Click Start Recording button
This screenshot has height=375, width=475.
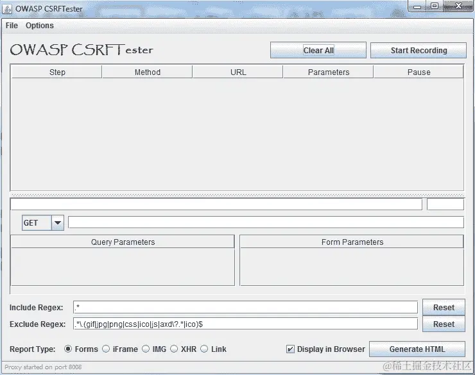pyautogui.click(x=419, y=50)
